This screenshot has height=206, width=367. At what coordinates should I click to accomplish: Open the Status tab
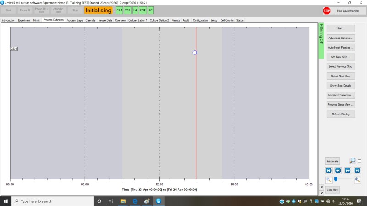click(239, 20)
